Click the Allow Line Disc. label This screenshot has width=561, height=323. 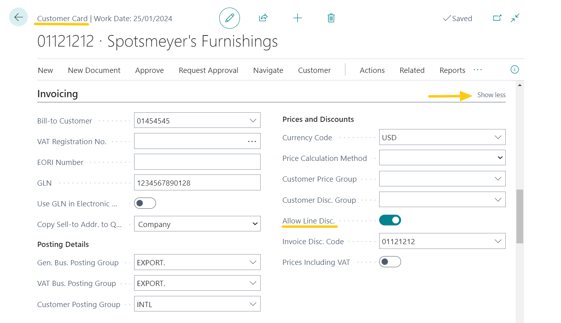[308, 221]
